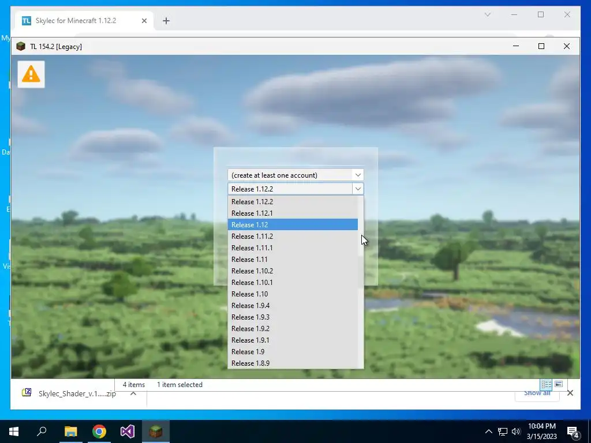Select Release 1.11.1 from version list

(293, 248)
